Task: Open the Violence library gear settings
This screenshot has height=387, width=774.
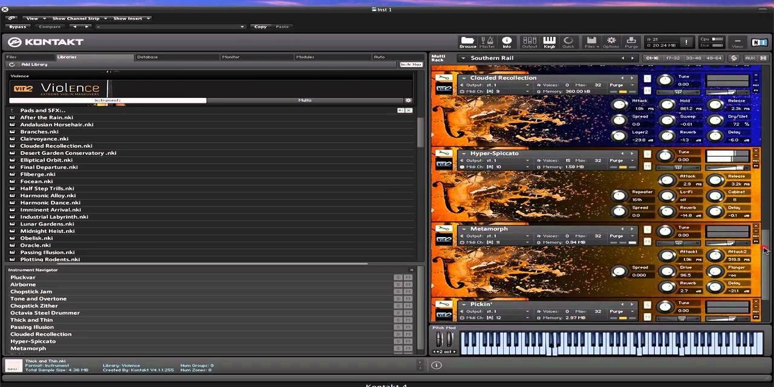Action: tap(408, 100)
